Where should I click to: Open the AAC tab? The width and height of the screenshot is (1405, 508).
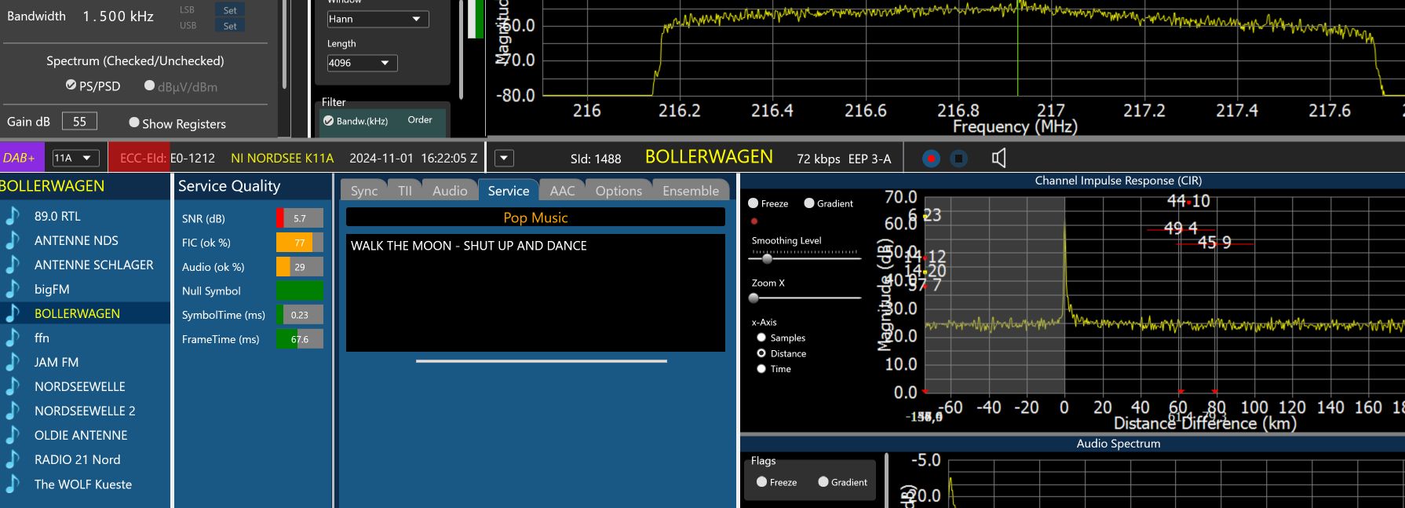[x=562, y=191]
